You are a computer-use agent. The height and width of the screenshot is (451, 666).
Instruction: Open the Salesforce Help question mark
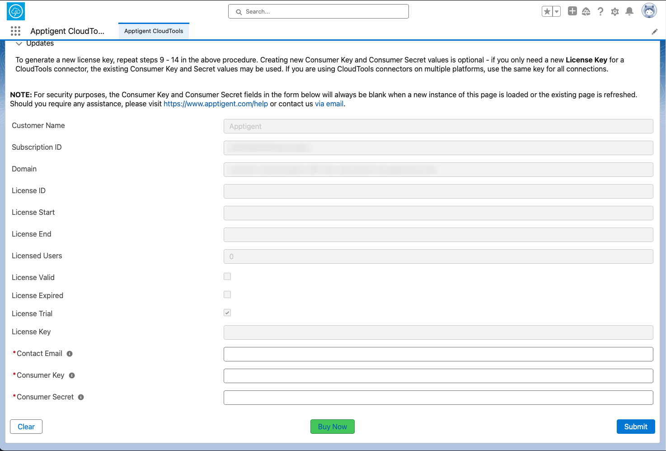tap(600, 12)
